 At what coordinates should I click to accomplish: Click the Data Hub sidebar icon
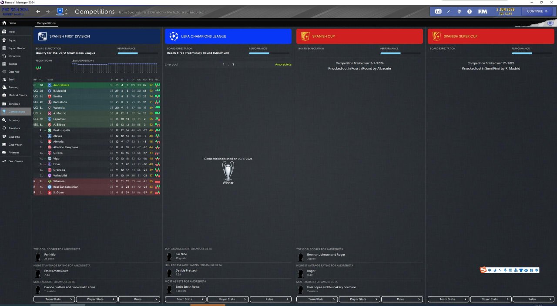click(x=4, y=72)
